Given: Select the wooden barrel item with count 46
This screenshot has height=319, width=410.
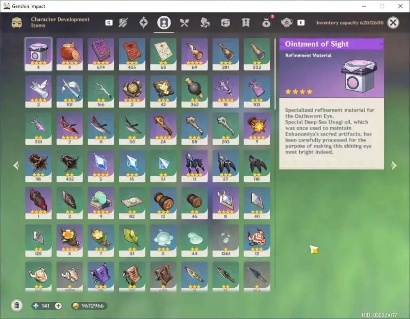Looking at the screenshot, I should 194,203.
